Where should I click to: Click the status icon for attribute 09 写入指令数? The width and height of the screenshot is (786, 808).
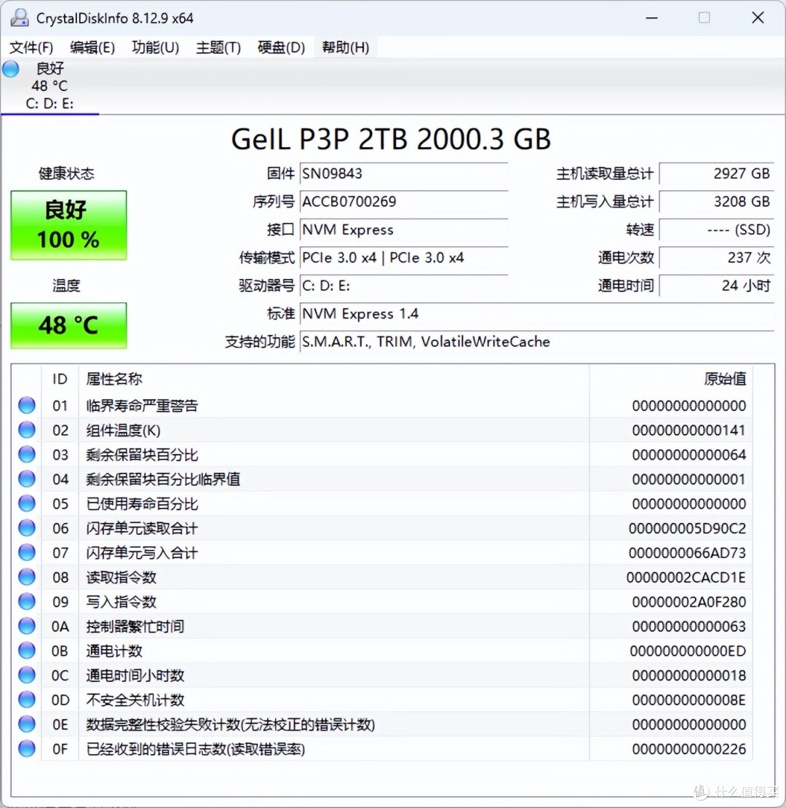click(27, 601)
